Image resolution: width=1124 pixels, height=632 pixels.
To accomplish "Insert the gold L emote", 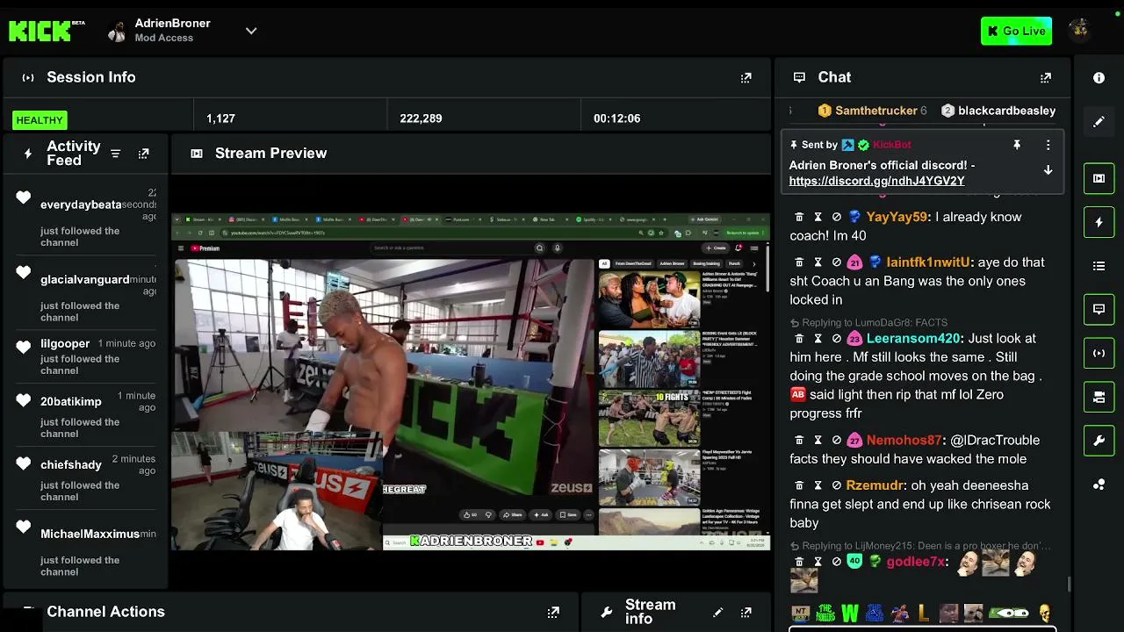I will [x=923, y=613].
